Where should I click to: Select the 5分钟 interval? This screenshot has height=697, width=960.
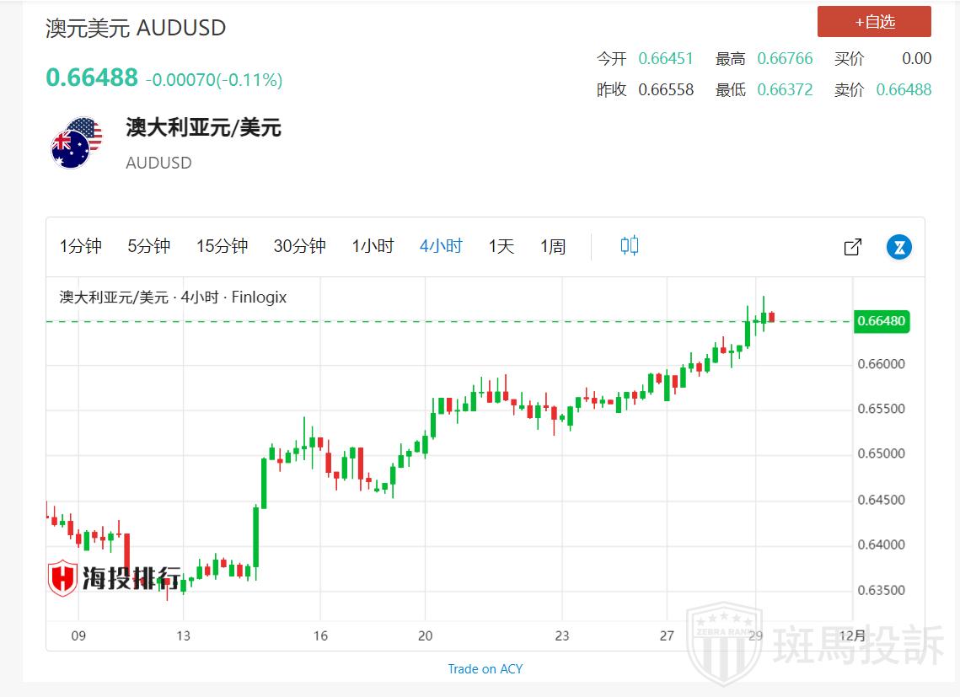[x=149, y=246]
